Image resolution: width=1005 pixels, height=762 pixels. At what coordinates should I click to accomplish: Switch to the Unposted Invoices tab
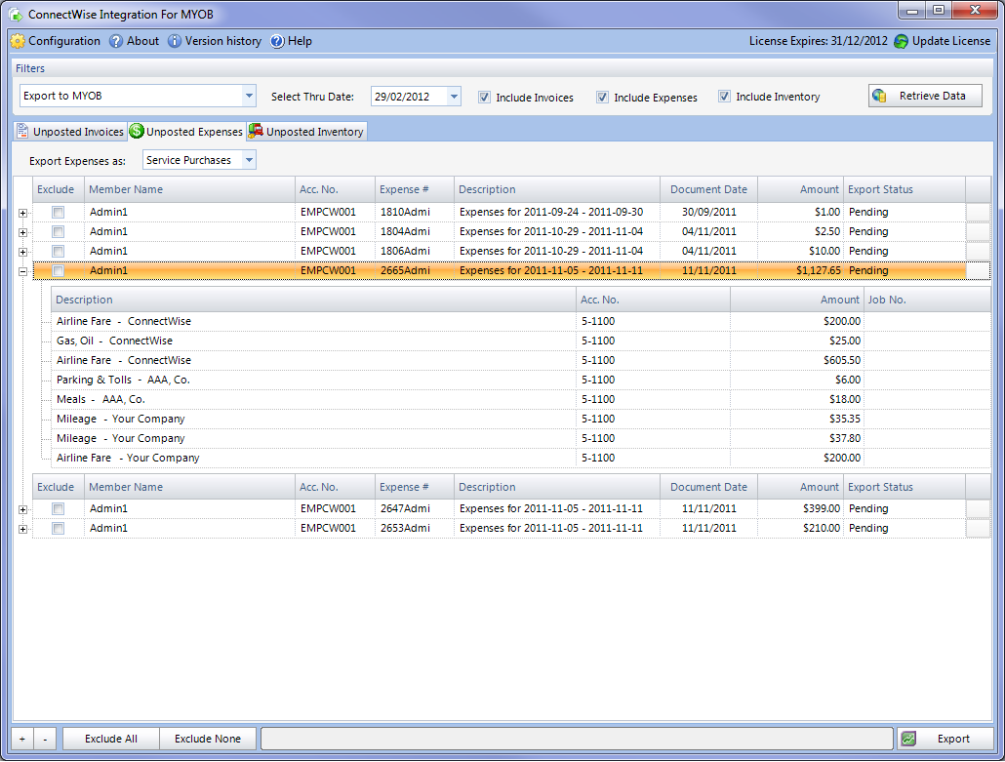(70, 131)
